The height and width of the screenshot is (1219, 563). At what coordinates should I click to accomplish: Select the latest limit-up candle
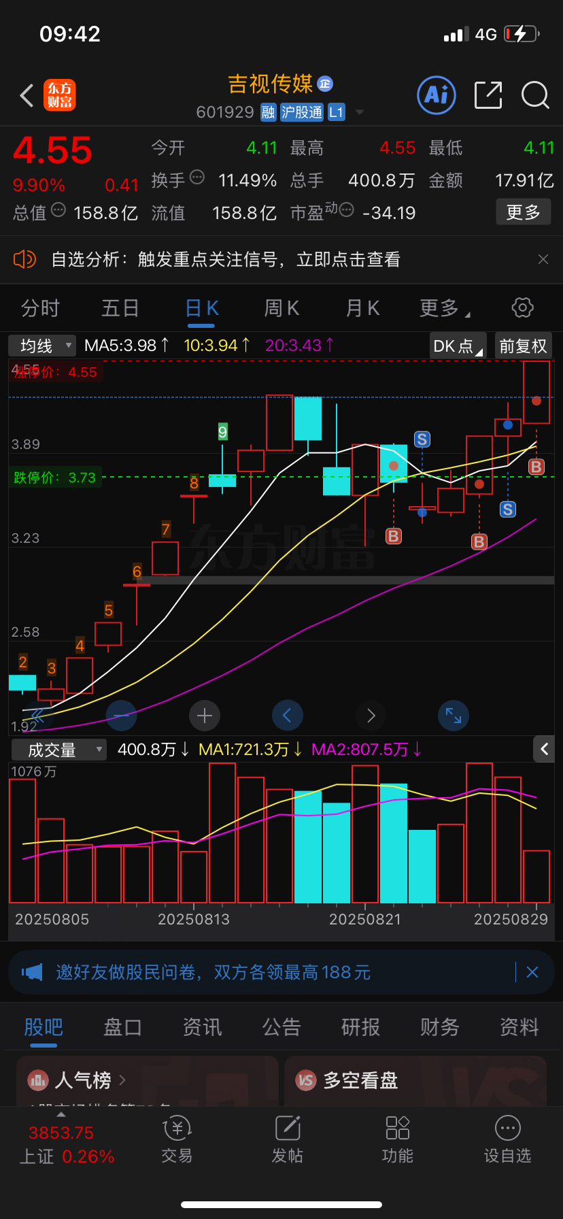(x=536, y=393)
